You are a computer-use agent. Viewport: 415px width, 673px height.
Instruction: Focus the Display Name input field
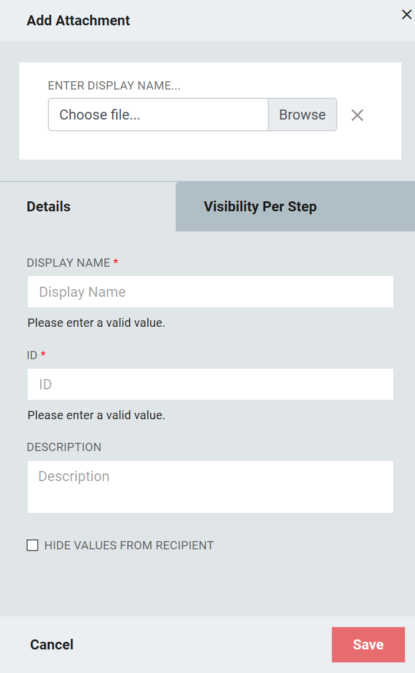tap(210, 292)
